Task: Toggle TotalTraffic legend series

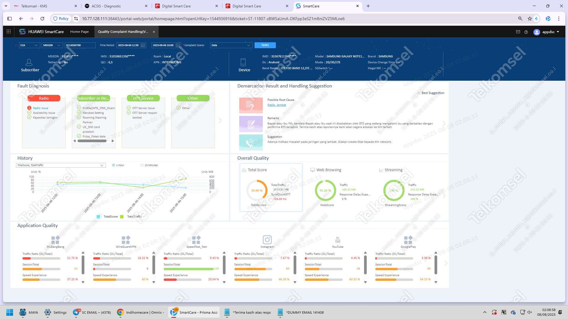Action: (131, 217)
